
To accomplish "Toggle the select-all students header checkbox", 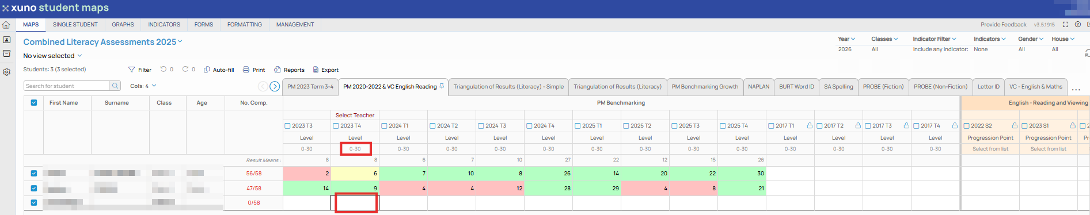I will [34, 103].
